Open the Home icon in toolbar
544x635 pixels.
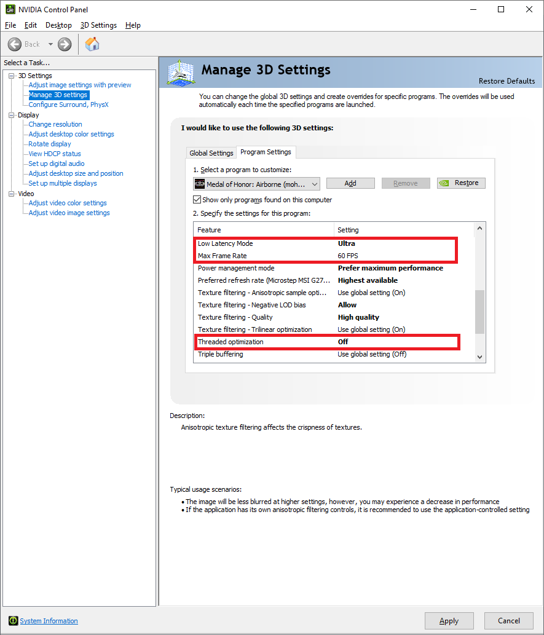pyautogui.click(x=92, y=44)
